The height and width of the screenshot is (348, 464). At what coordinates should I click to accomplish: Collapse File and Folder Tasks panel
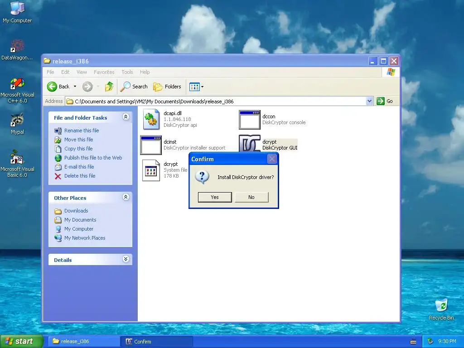point(126,117)
